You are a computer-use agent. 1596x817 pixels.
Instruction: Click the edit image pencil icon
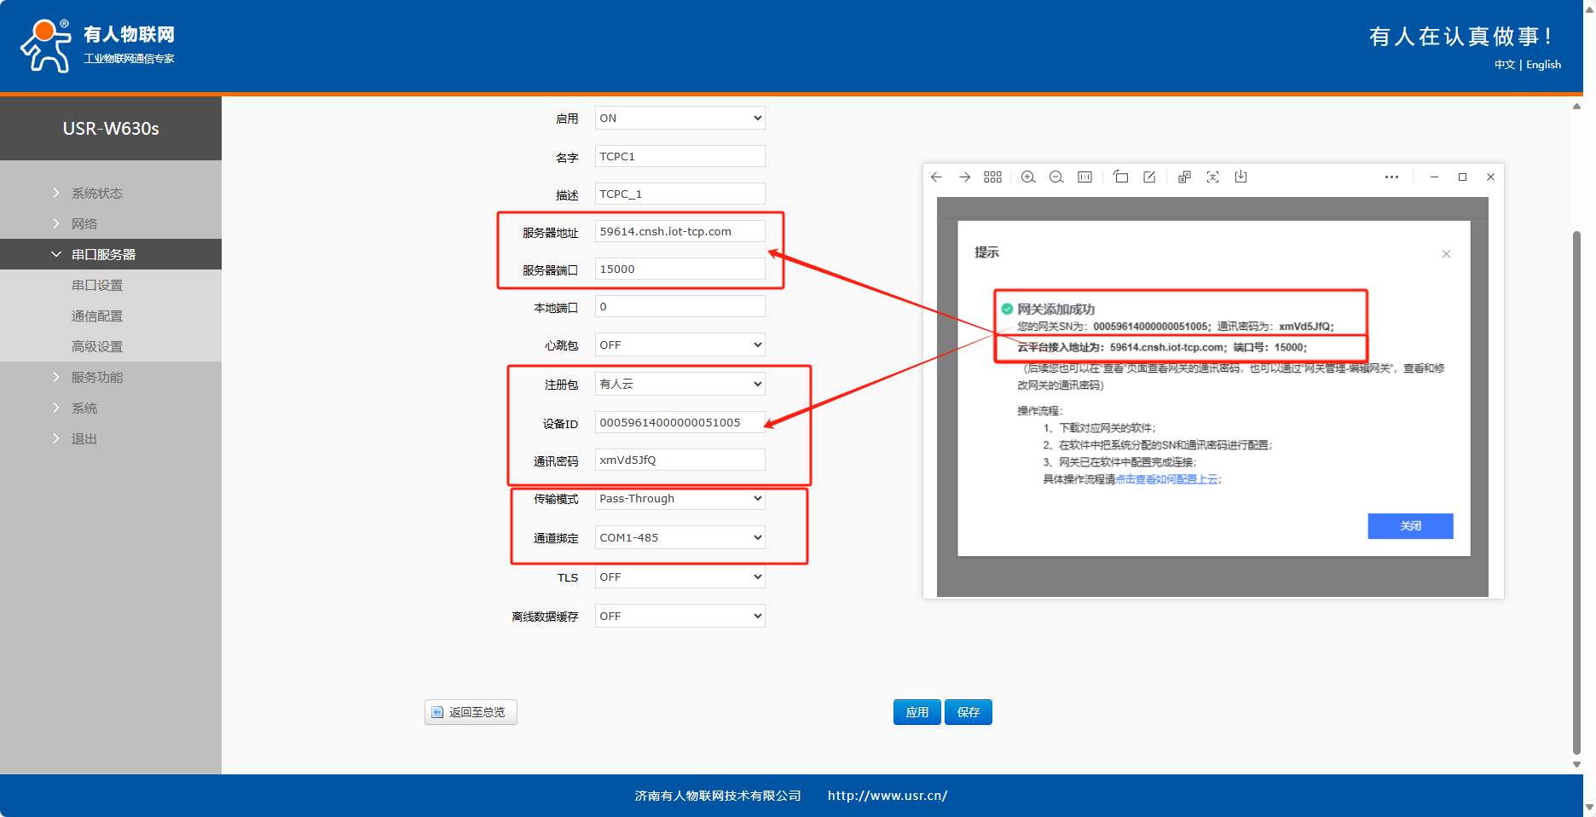pos(1149,177)
